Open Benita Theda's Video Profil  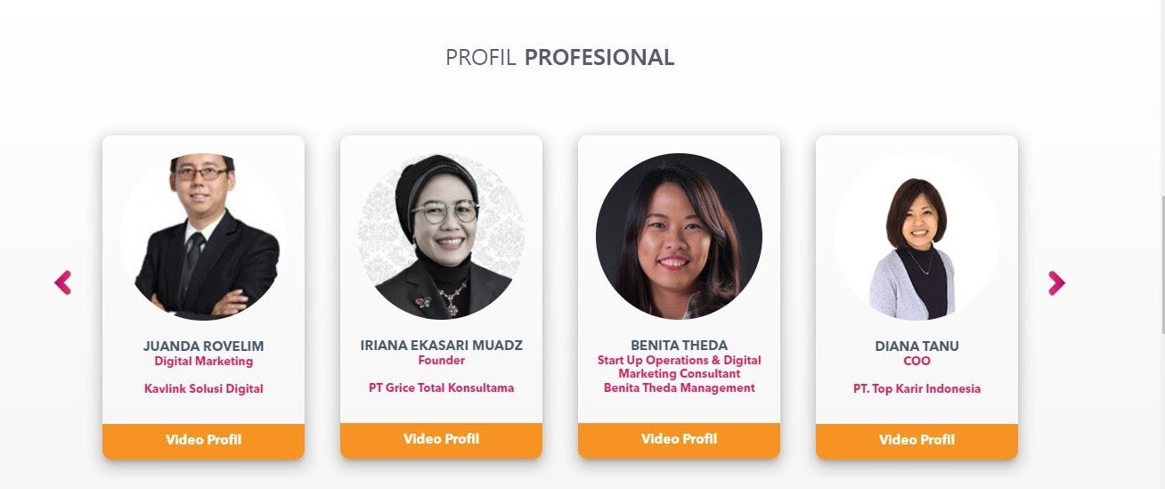click(679, 440)
